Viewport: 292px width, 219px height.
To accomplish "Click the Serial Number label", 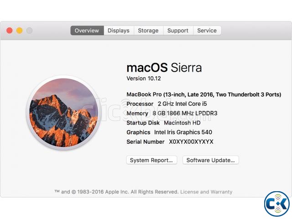I will tap(146, 142).
